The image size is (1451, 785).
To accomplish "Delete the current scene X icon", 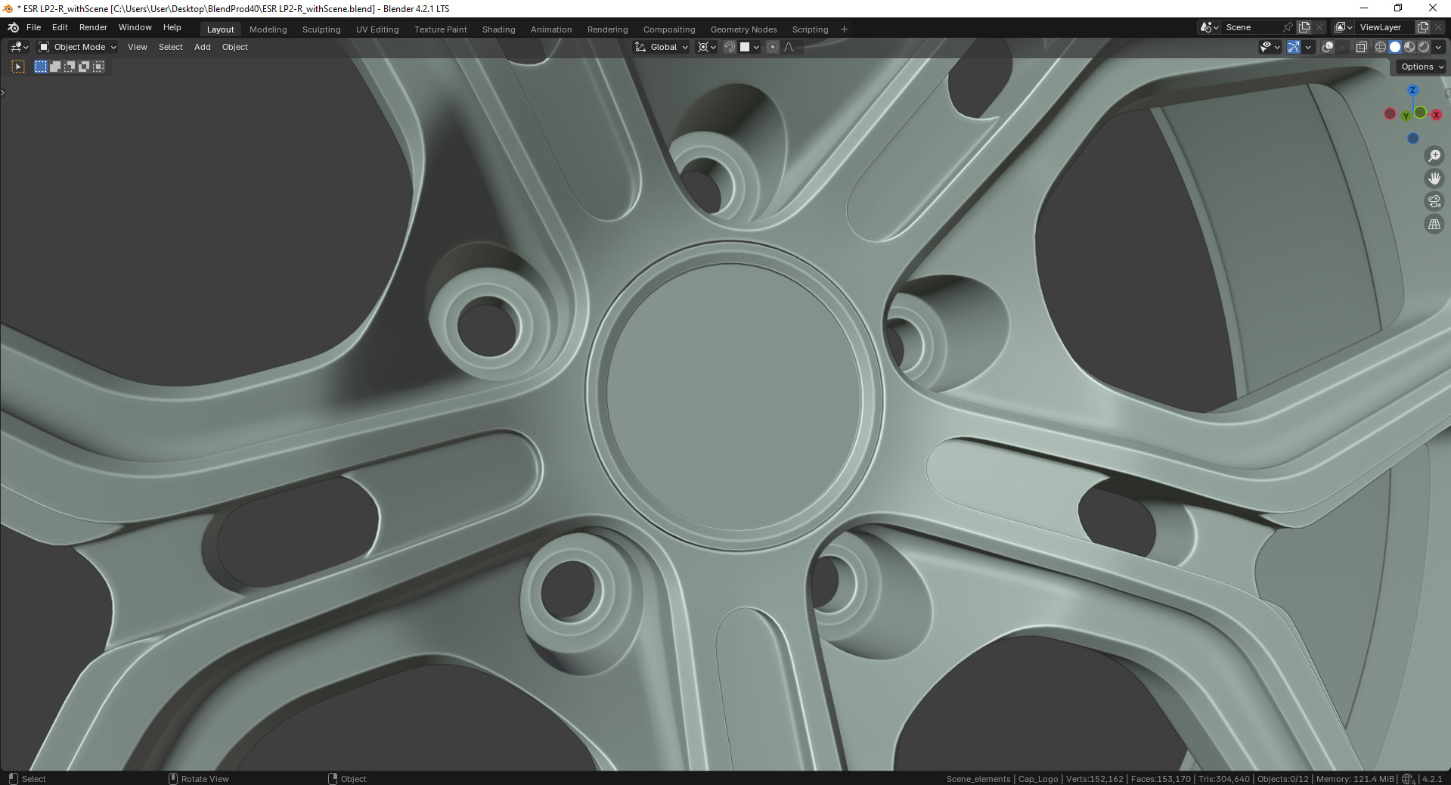I will tap(1320, 27).
